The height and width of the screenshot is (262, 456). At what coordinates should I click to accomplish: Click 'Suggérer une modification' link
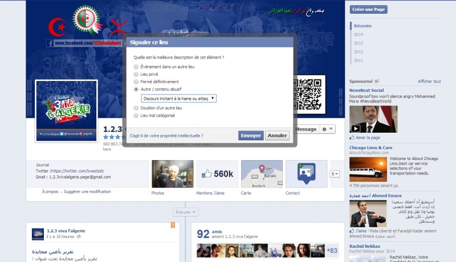[x=87, y=192]
